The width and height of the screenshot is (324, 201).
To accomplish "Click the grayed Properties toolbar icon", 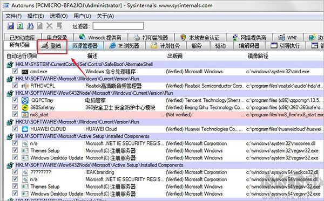I will (x=39, y=26).
